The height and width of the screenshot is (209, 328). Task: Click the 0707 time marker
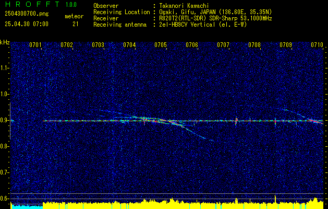(223, 44)
